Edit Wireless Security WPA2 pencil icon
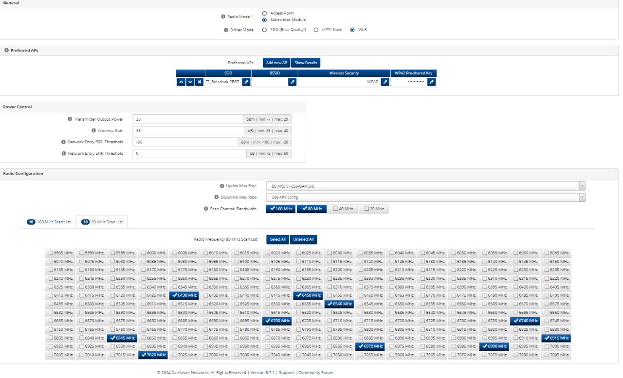The image size is (623, 378). click(x=385, y=82)
